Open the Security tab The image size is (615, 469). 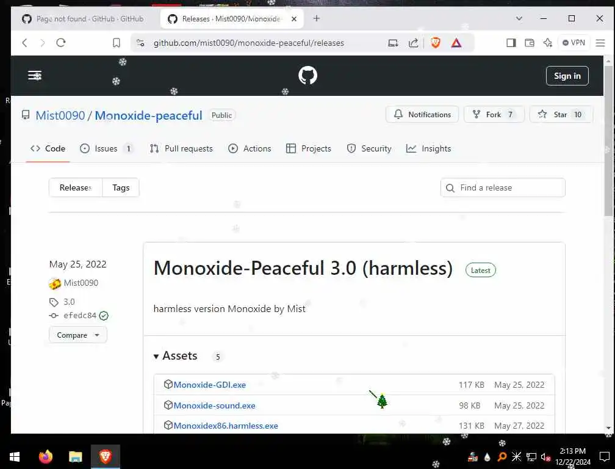click(x=369, y=148)
